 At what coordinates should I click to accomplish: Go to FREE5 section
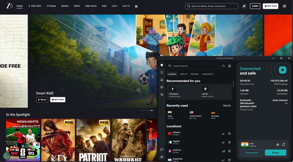pos(77,6)
